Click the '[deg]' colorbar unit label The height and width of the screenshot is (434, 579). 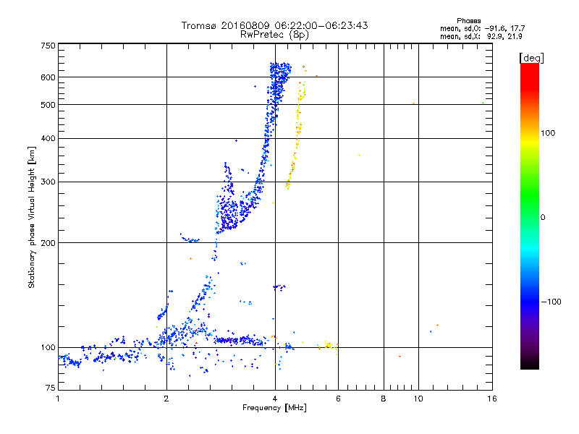pyautogui.click(x=531, y=58)
